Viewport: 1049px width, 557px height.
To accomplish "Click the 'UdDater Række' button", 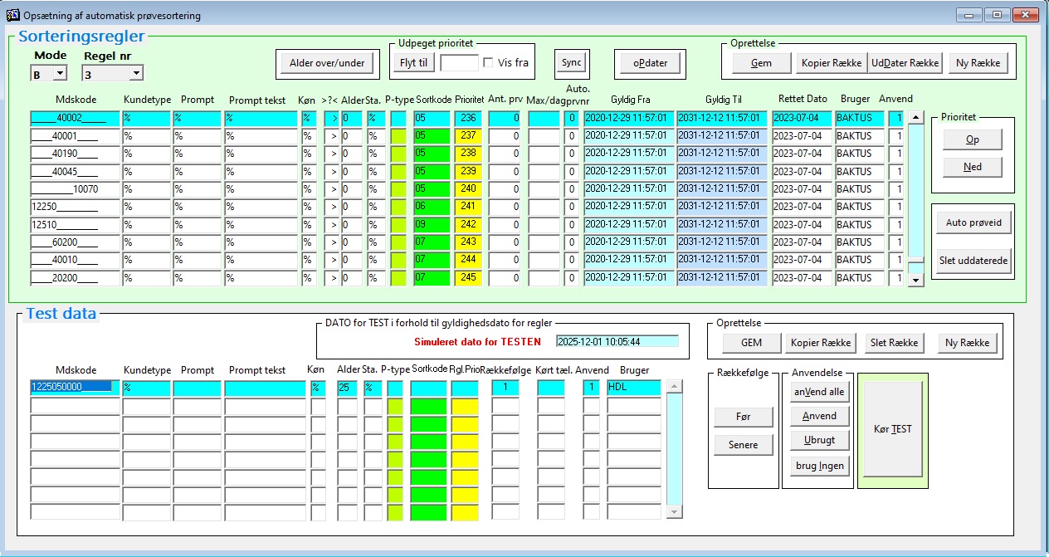I will pos(905,63).
